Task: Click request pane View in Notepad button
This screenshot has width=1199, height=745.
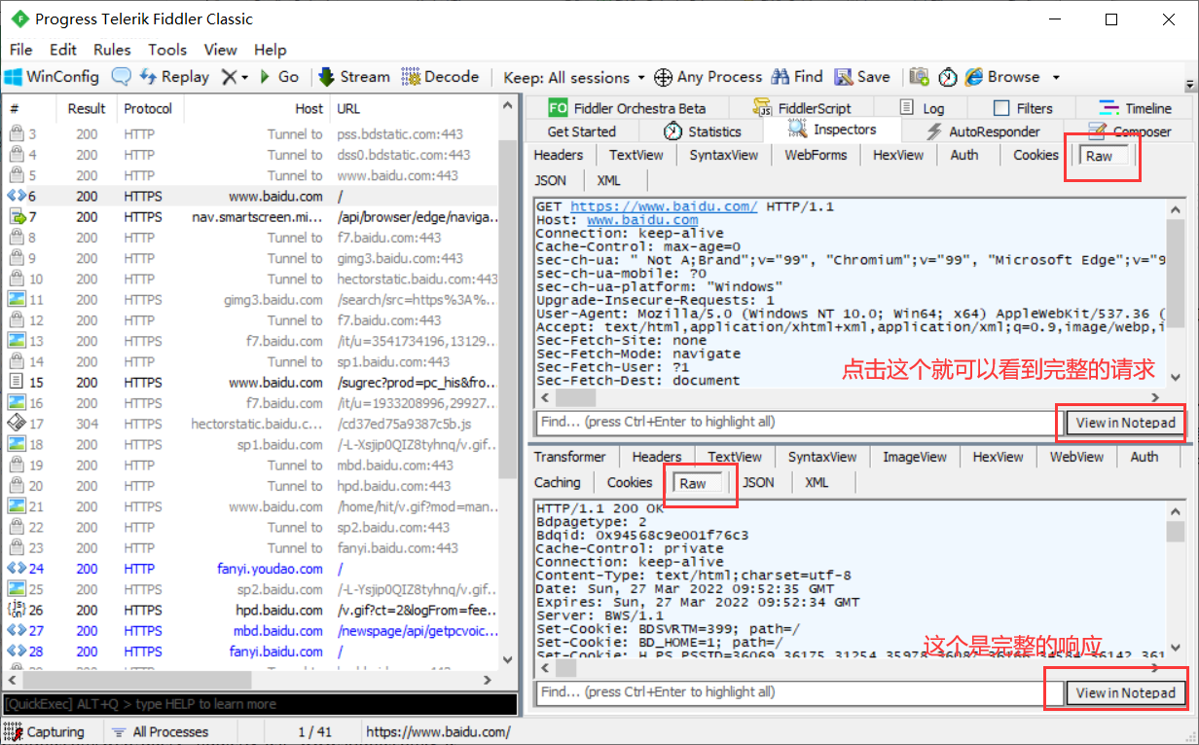Action: 1126,423
